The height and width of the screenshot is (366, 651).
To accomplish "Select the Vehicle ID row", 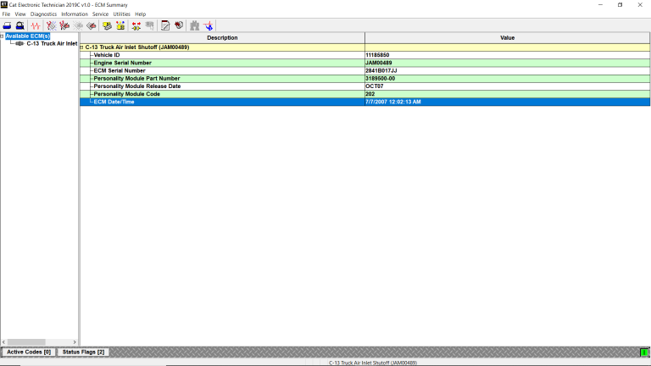I will pyautogui.click(x=364, y=55).
